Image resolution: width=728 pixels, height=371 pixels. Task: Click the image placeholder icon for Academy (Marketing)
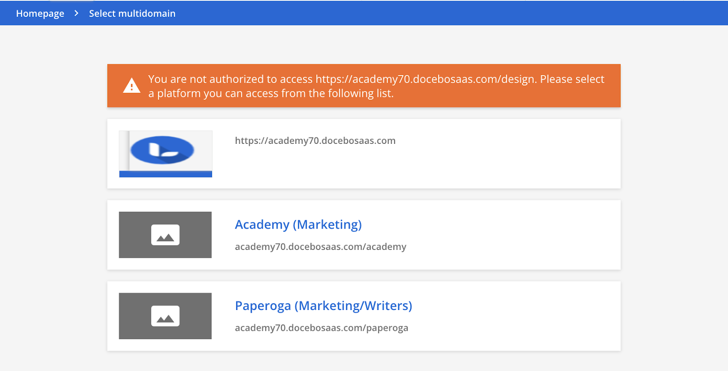point(165,235)
